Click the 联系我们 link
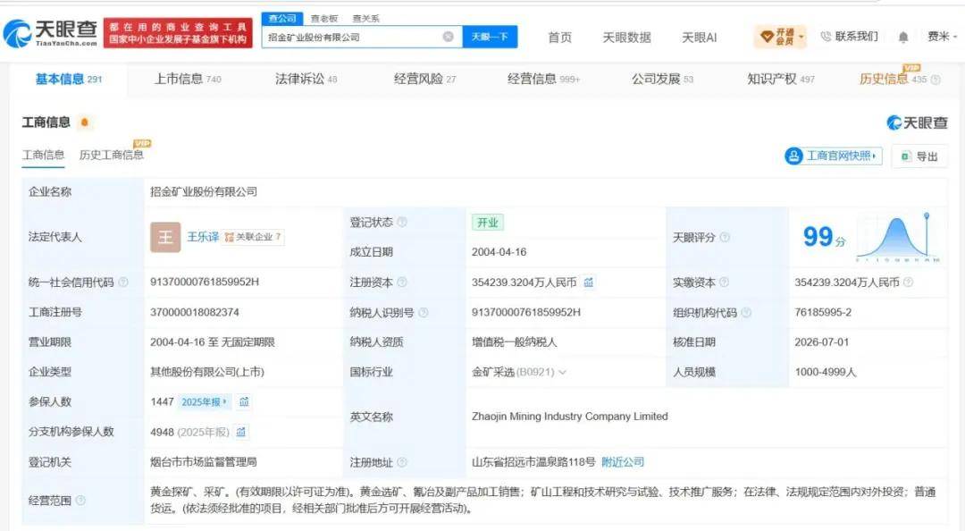 click(856, 37)
